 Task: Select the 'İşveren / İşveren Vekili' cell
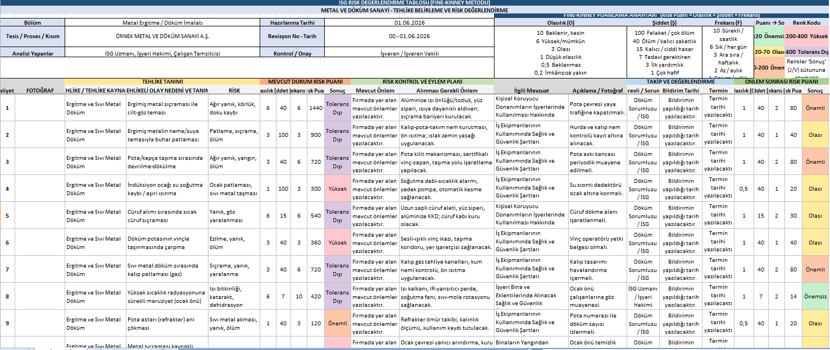[x=409, y=53]
